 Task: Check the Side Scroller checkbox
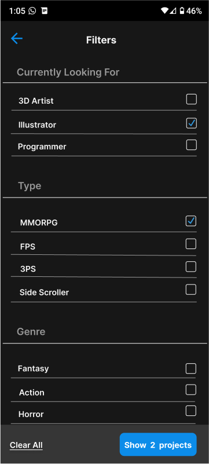(x=190, y=290)
